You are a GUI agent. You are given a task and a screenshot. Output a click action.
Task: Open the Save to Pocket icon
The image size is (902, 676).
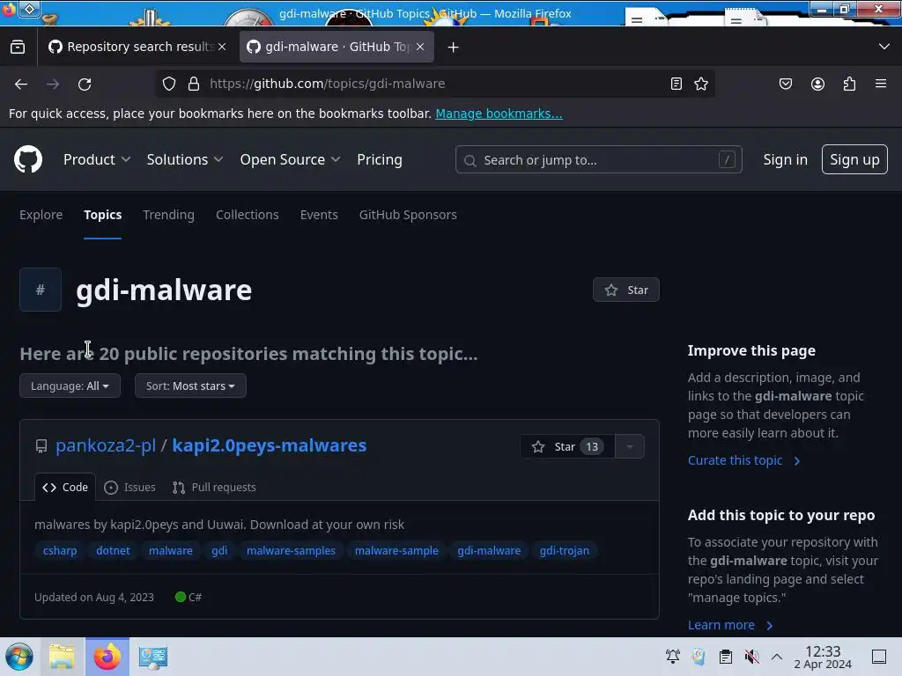[785, 84]
